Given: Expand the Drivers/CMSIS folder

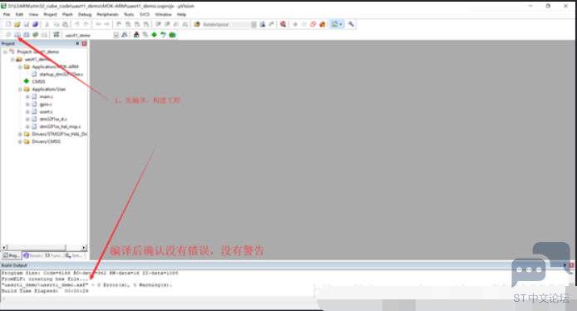Looking at the screenshot, I should point(20,141).
